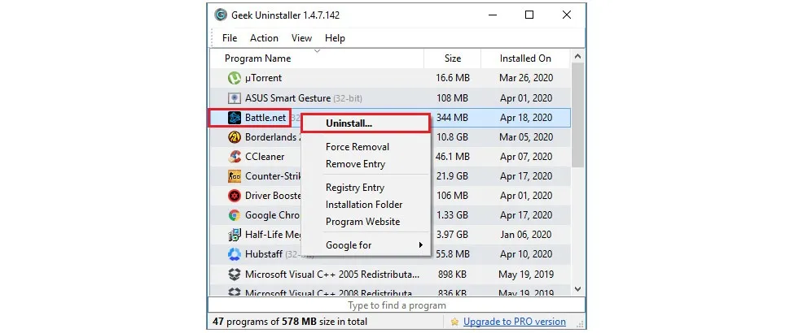Viewport: 794px width, 333px height.
Task: Select the CCleaner row name
Action: click(x=265, y=157)
